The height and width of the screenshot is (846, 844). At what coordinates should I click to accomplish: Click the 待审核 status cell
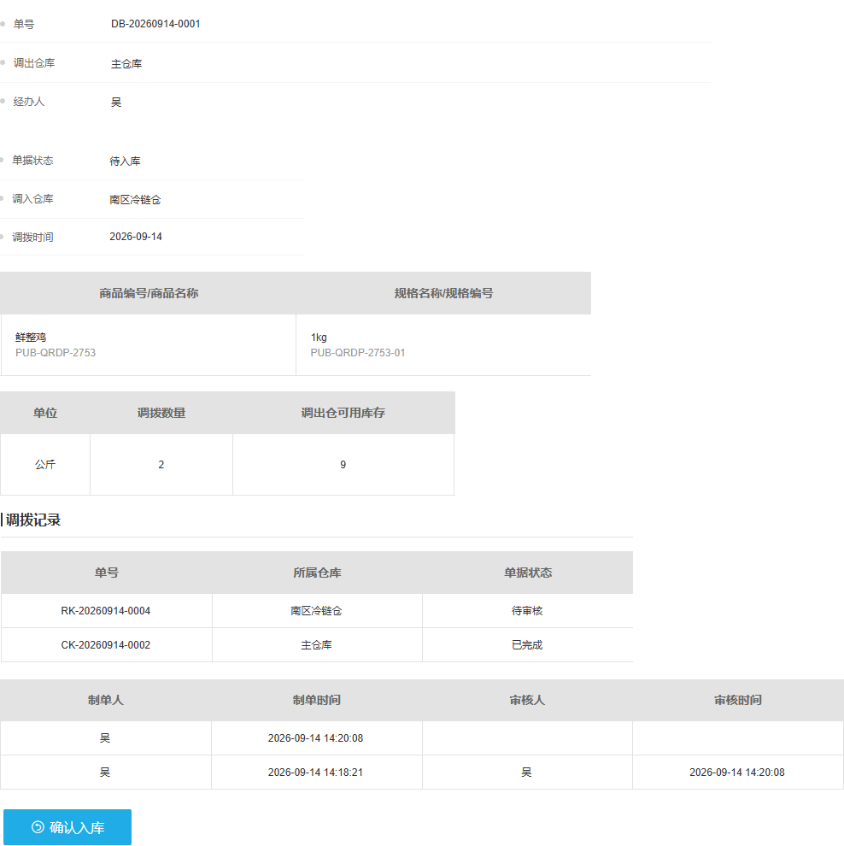[x=527, y=611]
